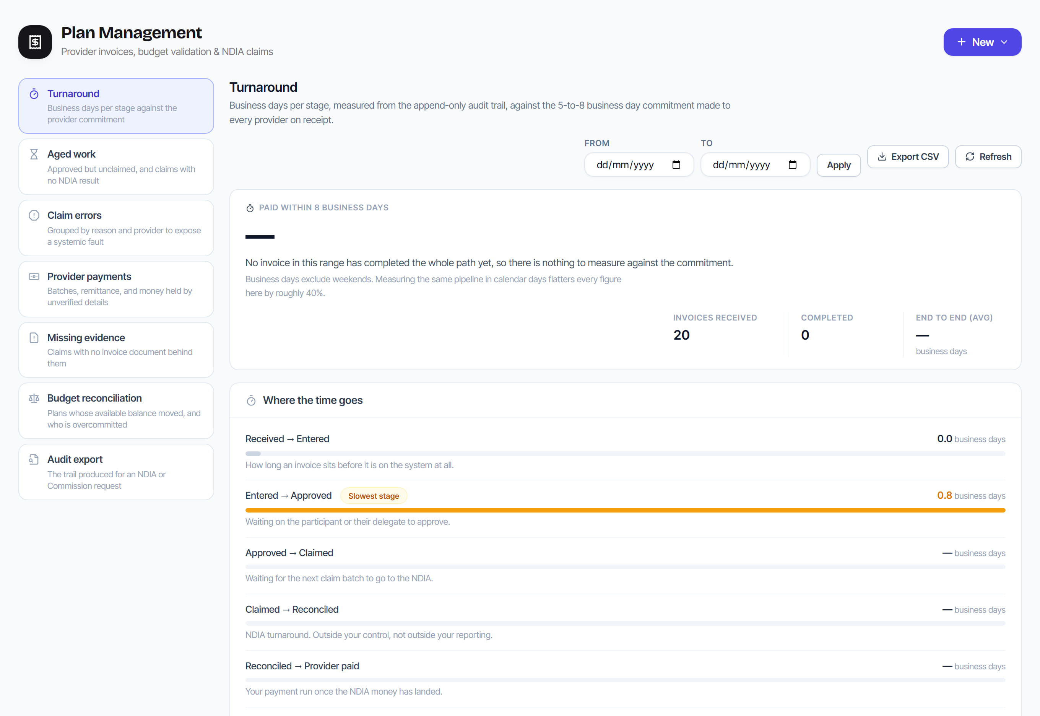Click the timer icon beside Paid Within 8 Business Days
Viewport: 1040px width, 716px height.
250,208
